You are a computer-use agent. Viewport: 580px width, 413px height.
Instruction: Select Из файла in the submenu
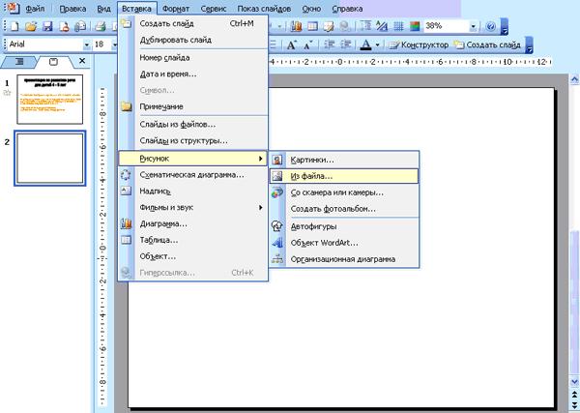coord(344,176)
